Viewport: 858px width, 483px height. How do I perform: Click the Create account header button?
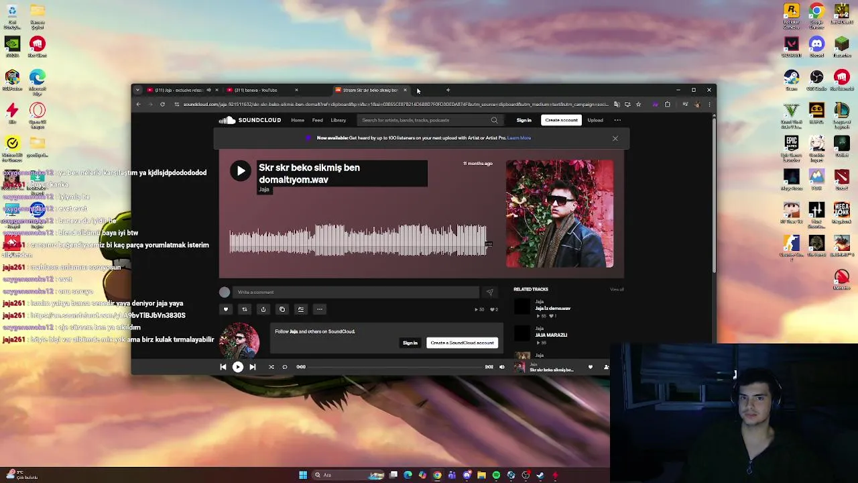click(561, 120)
